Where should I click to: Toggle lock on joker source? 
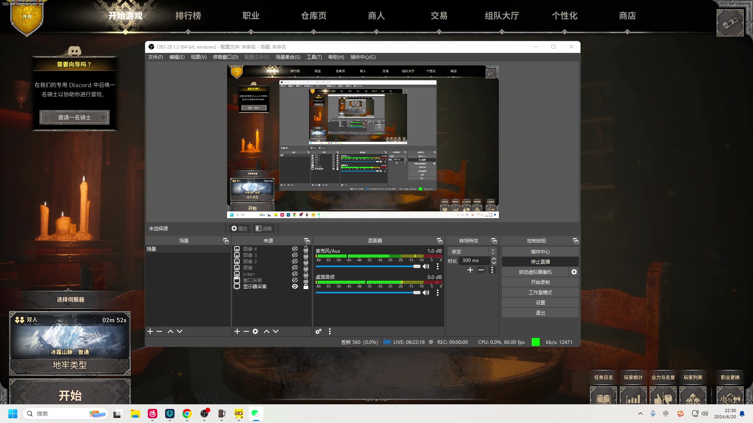306,274
